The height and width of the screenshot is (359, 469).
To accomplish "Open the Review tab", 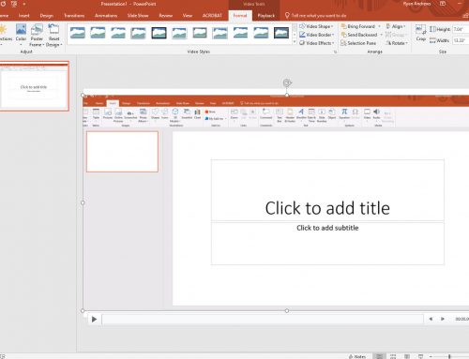I will pyautogui.click(x=166, y=15).
